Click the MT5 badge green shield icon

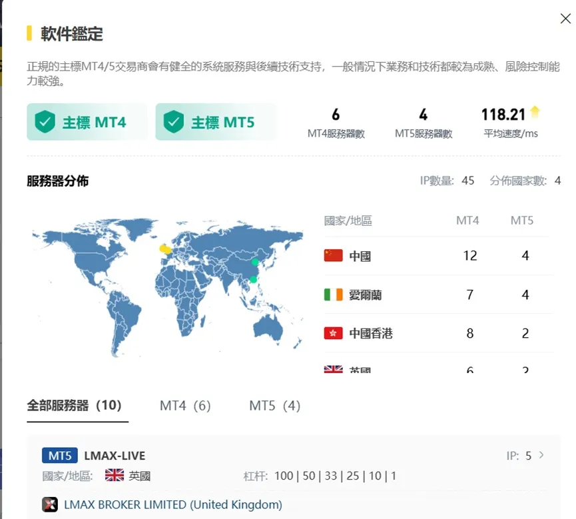pos(173,122)
